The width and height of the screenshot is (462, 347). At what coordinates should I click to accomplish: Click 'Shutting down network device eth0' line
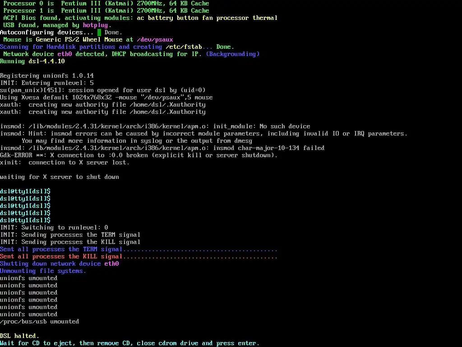pyautogui.click(x=60, y=264)
